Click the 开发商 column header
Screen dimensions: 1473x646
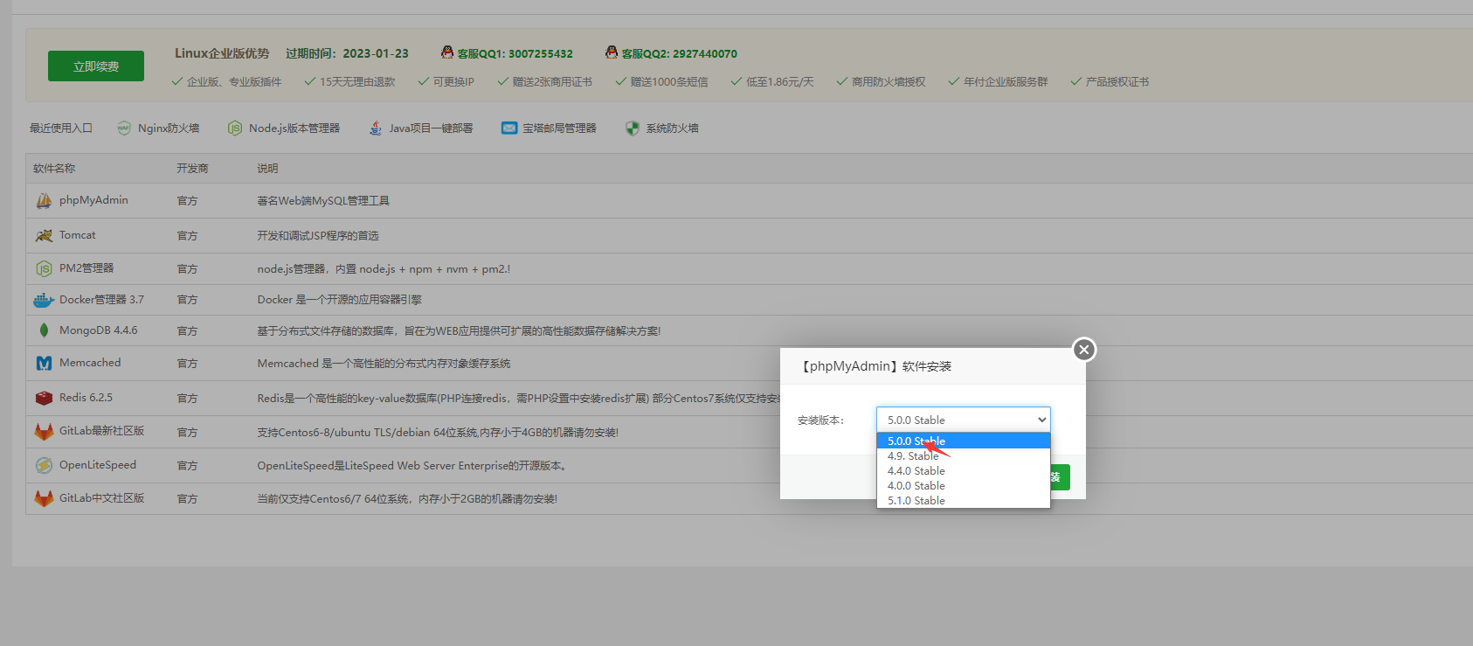tap(192, 169)
